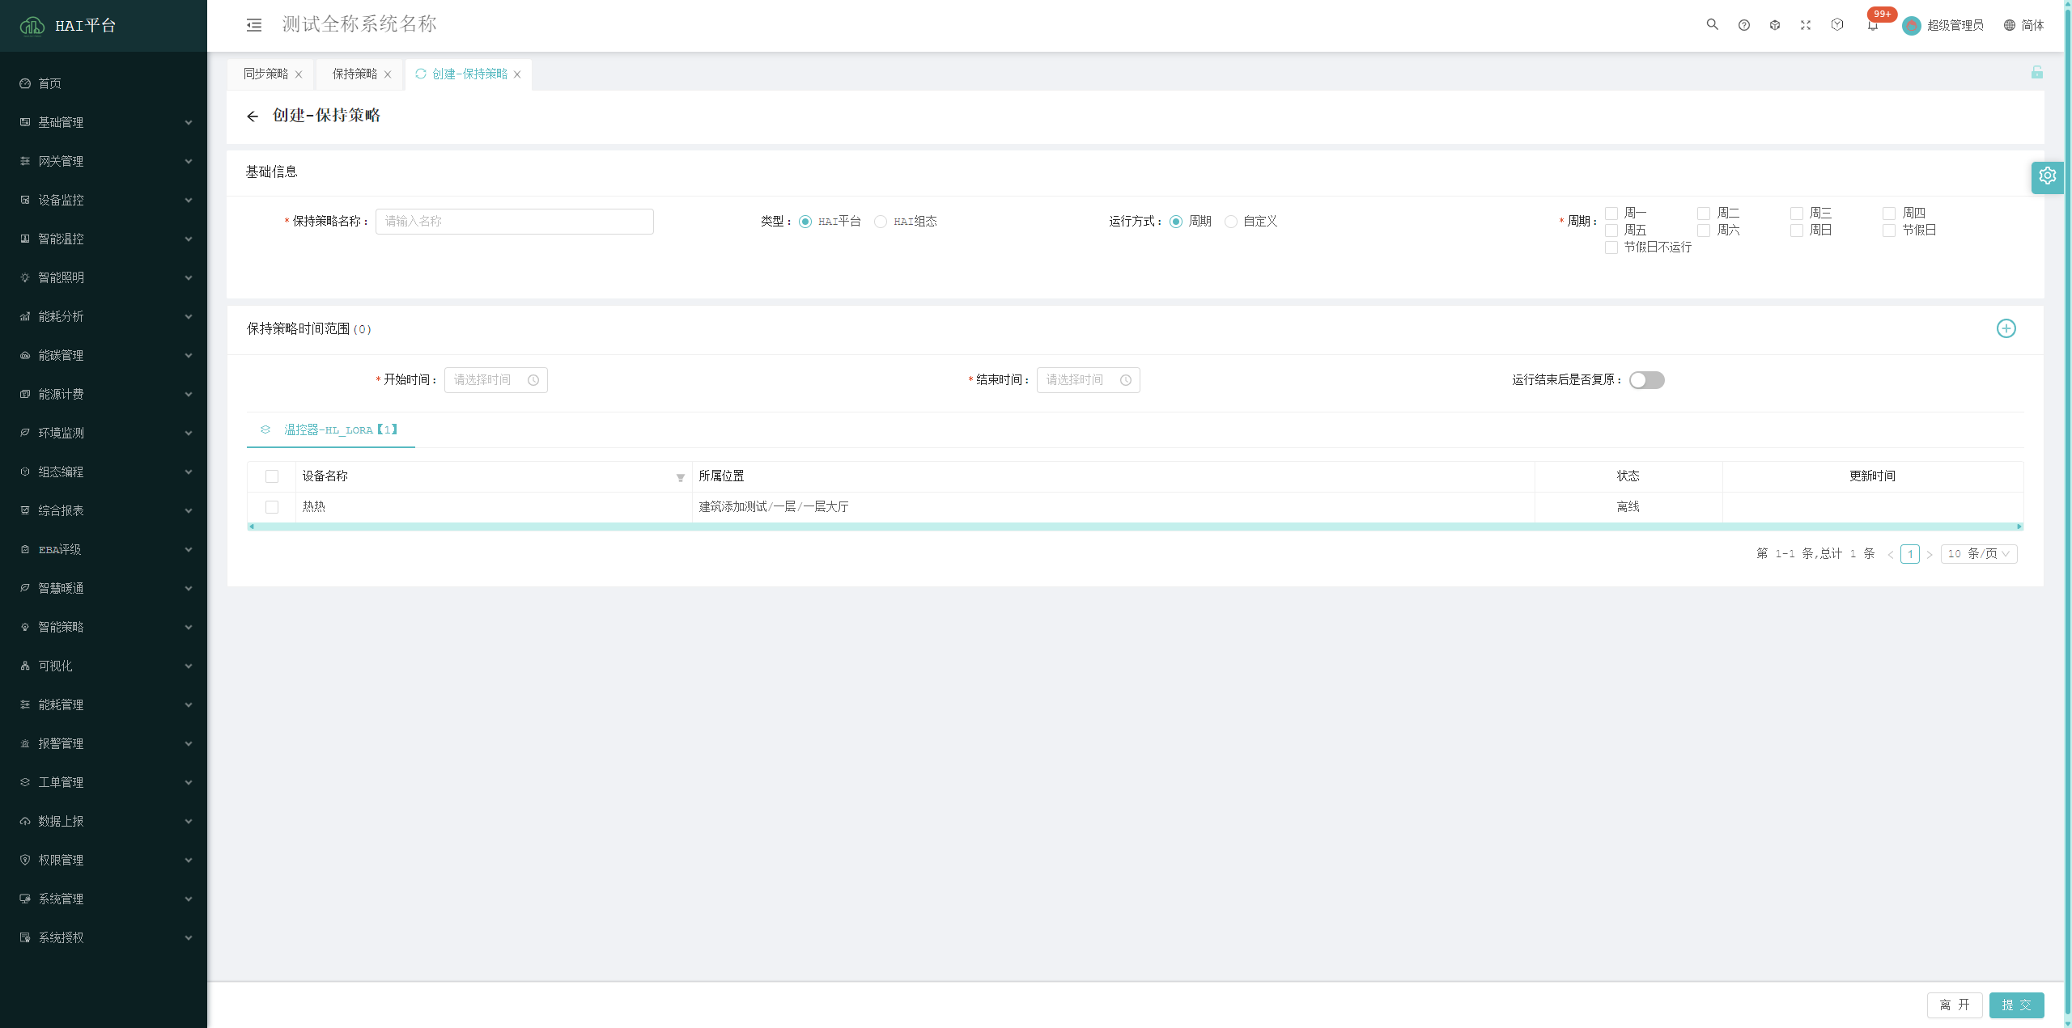
Task: Click the filter icon in 设备名称 column
Action: (680, 477)
